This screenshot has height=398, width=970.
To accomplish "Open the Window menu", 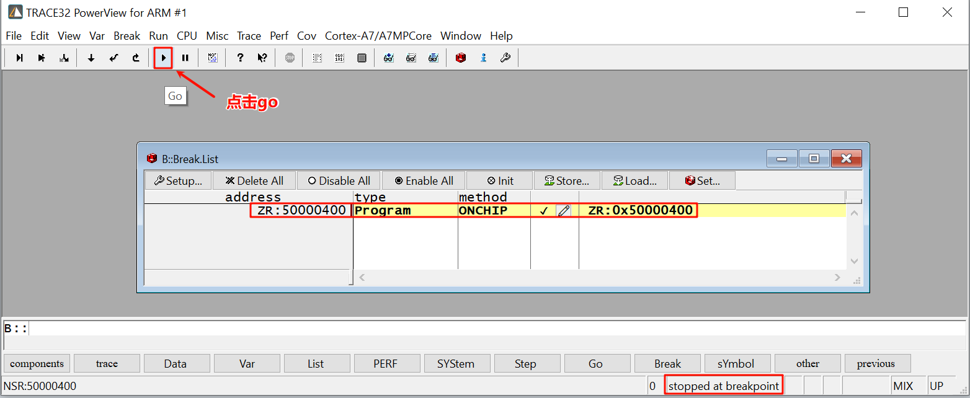I will coord(461,36).
